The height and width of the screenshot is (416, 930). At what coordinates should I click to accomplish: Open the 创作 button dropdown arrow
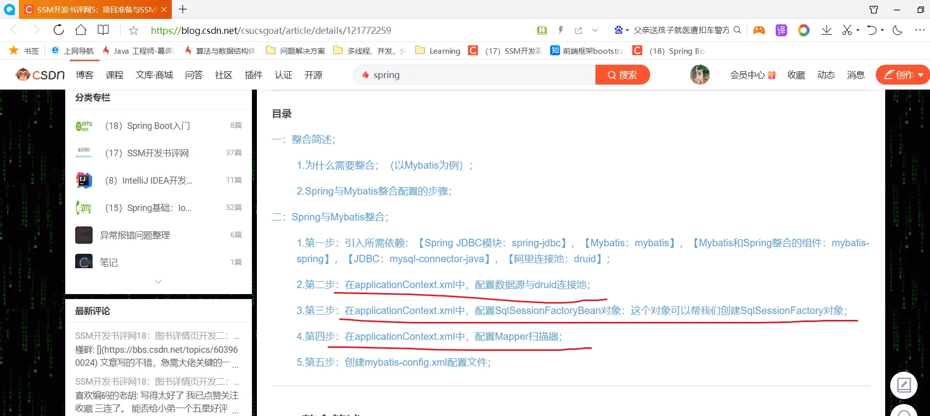921,75
